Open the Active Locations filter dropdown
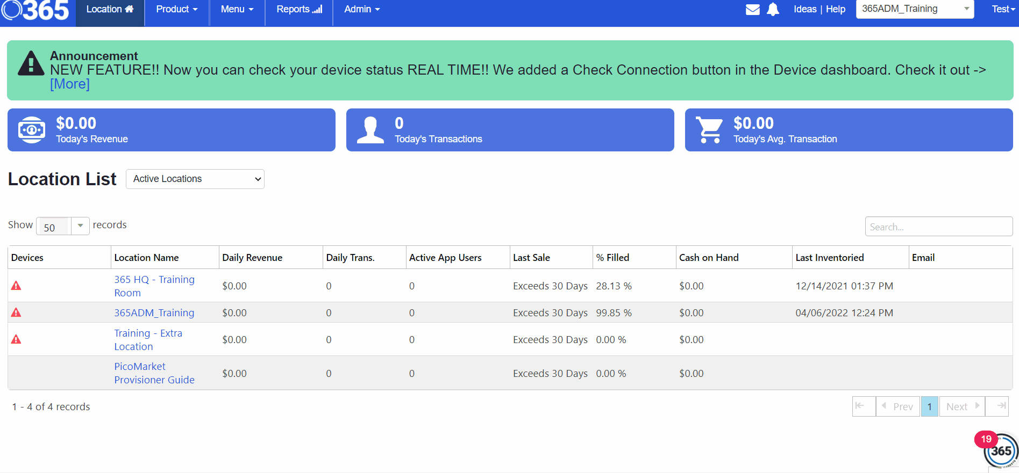Screen dimensions: 1019x473 coord(195,179)
